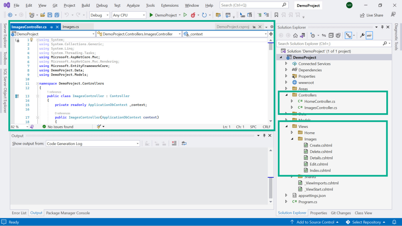Sync with Active Document in Solution Explorer

pos(324,35)
